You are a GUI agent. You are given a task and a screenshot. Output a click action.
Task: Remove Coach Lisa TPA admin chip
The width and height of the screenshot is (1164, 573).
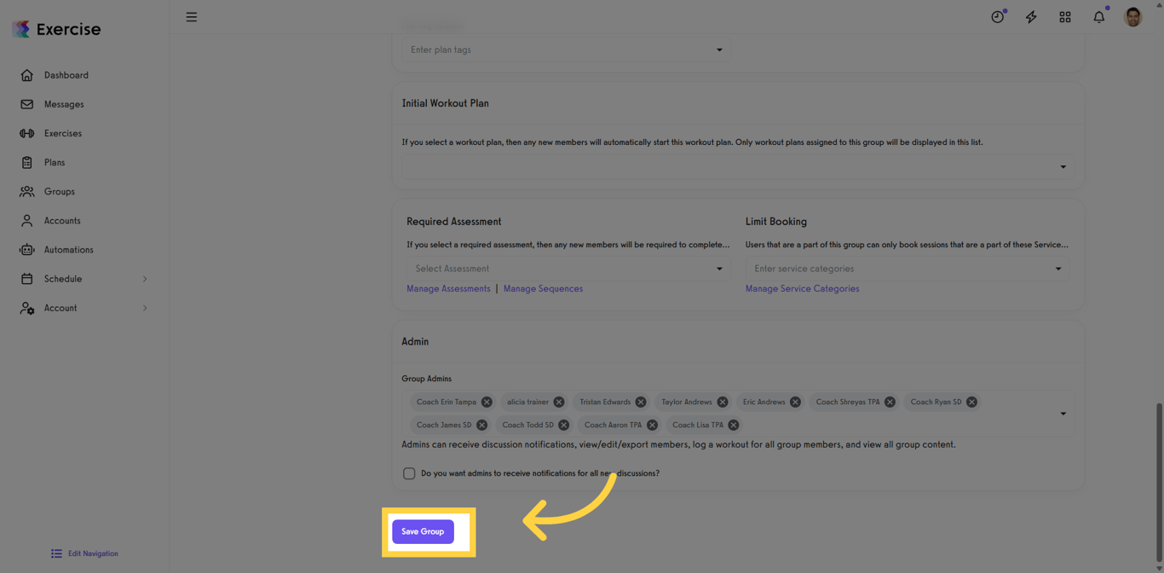tap(734, 425)
